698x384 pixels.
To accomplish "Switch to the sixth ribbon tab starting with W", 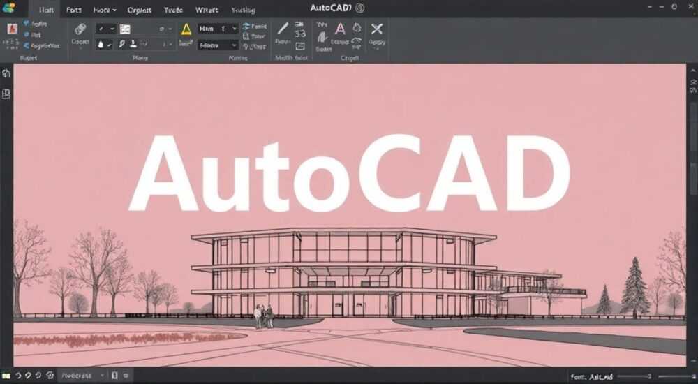I will [x=207, y=10].
